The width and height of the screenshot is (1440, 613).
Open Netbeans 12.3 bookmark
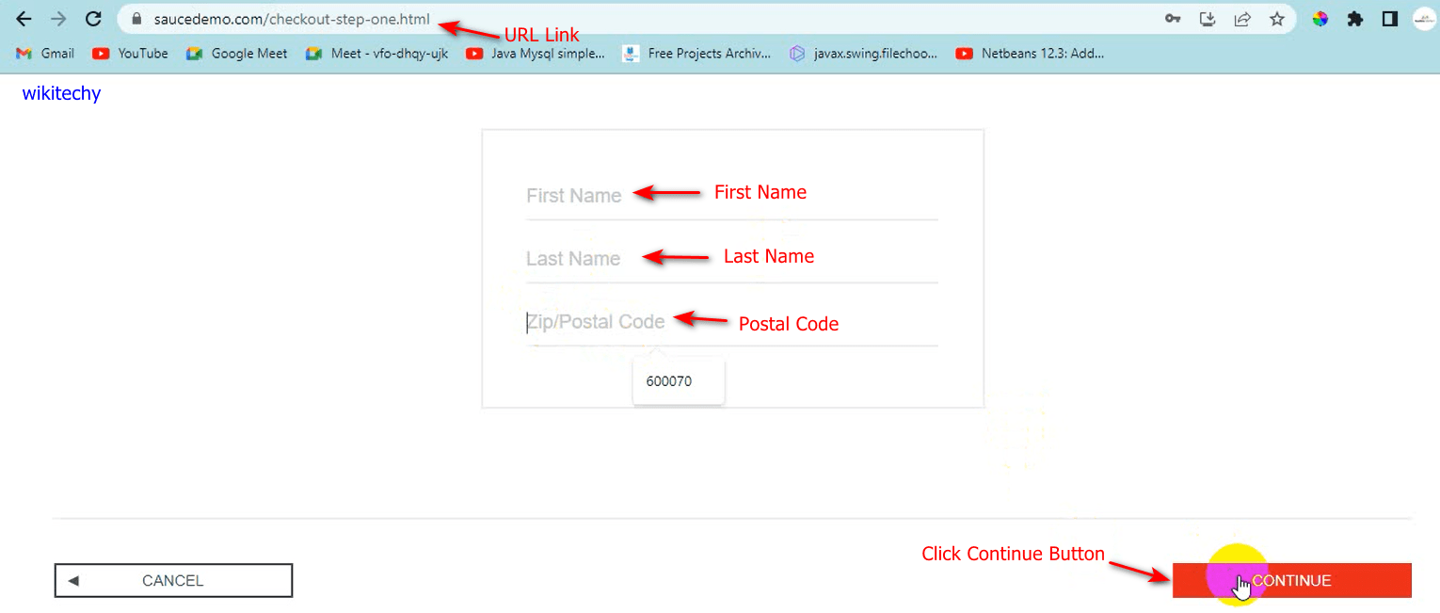pyautogui.click(x=1030, y=54)
